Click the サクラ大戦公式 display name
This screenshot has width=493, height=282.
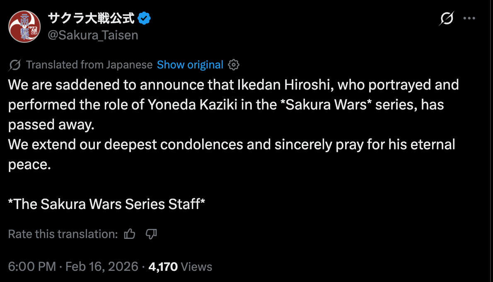point(91,18)
